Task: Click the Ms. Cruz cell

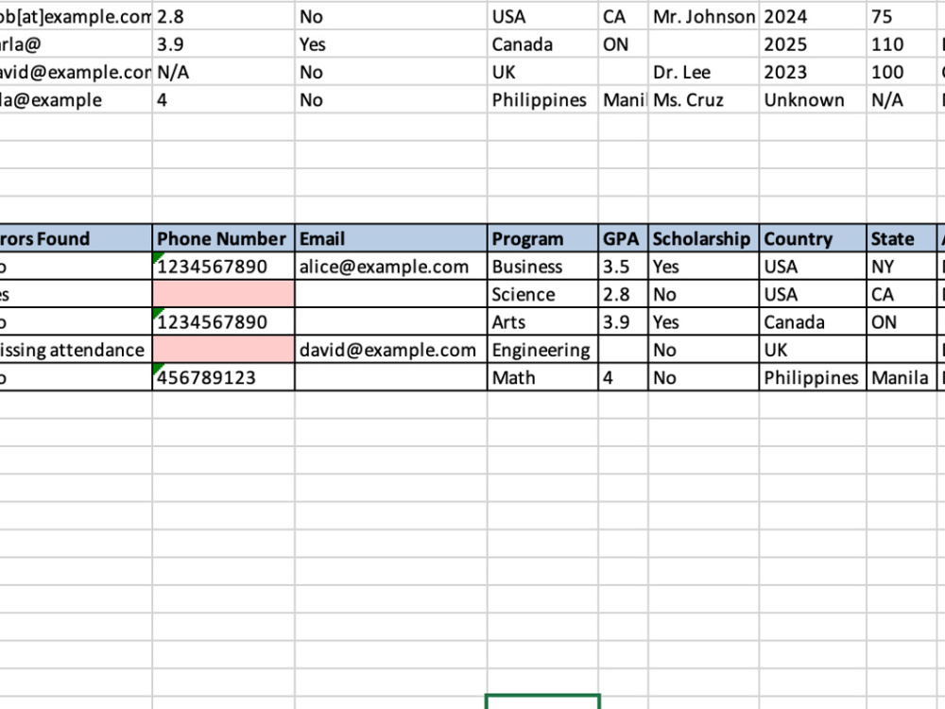Action: click(x=703, y=99)
